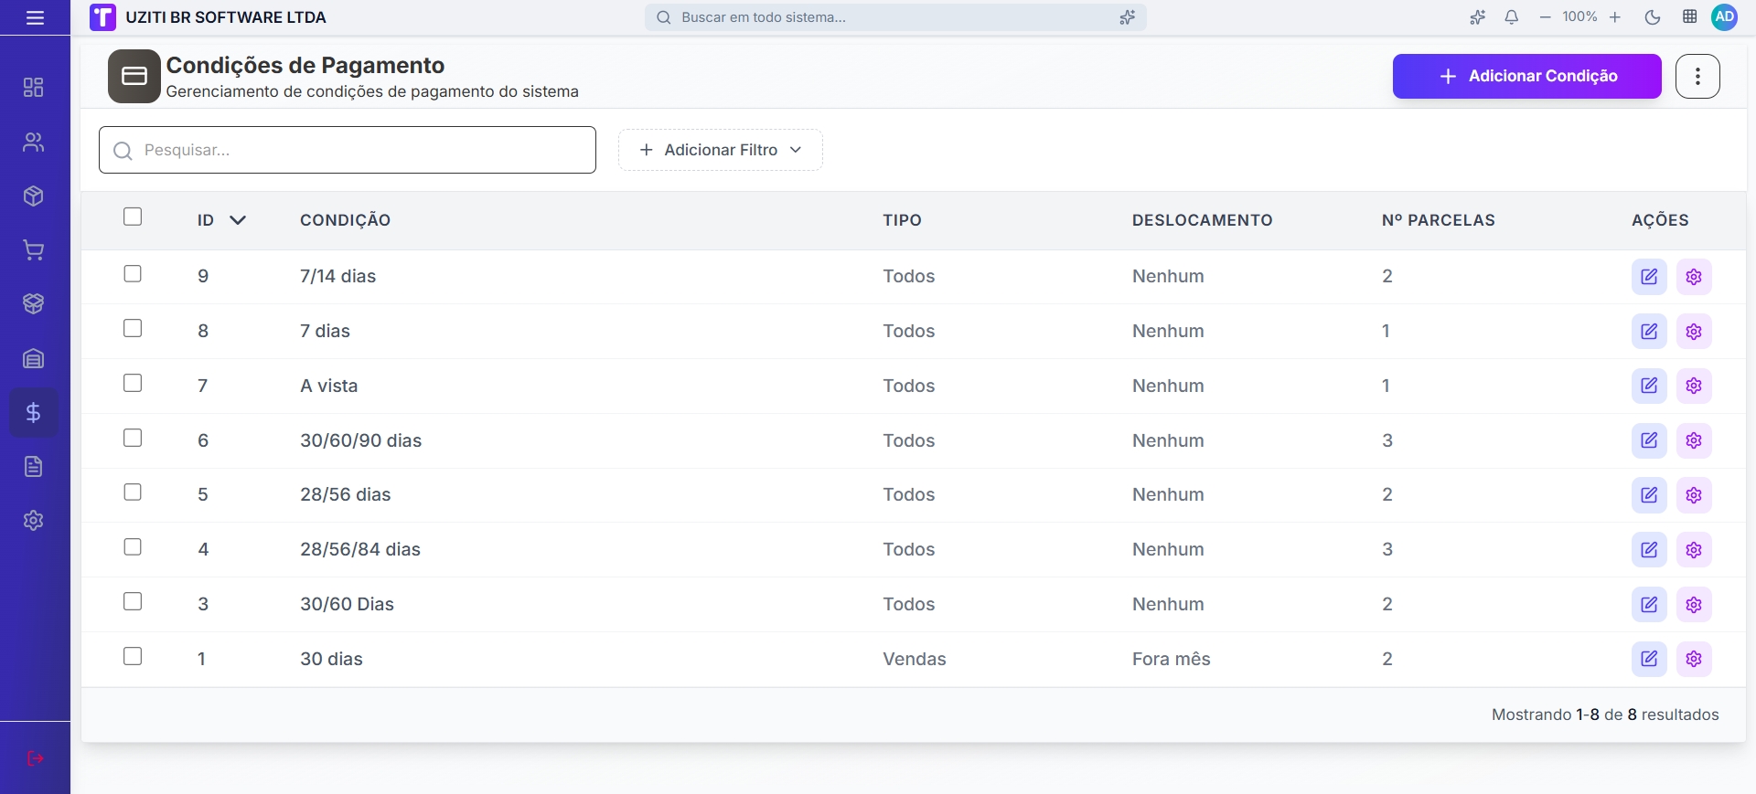
Task: Click the Fora mês cell
Action: [x=1171, y=659]
